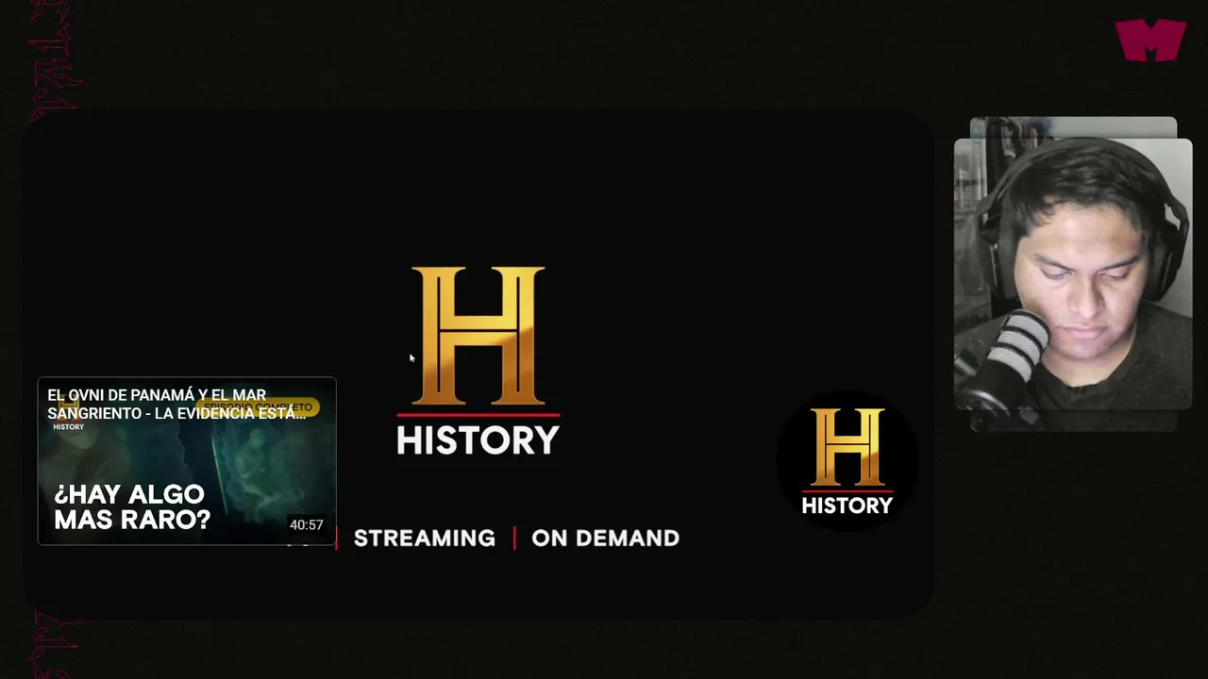Click the 'ON DEMAND' text

coord(606,538)
